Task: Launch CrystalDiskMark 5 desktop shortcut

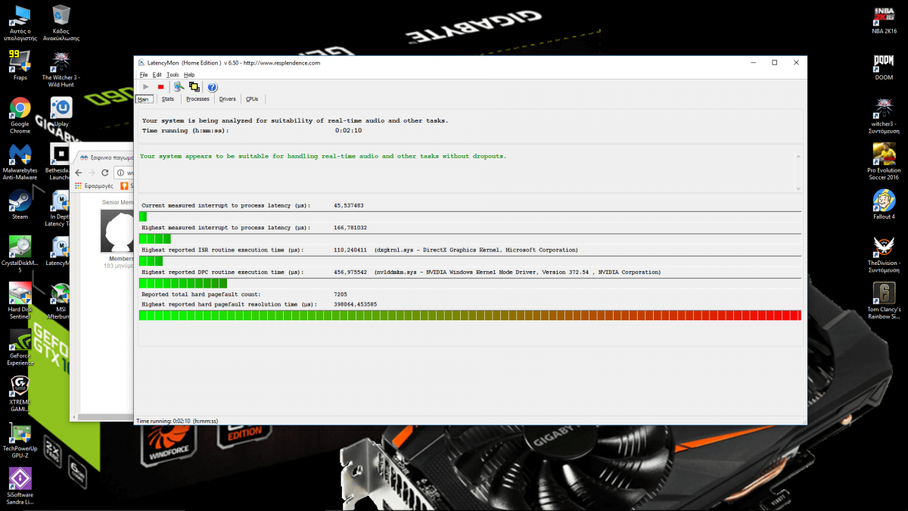Action: pyautogui.click(x=20, y=254)
